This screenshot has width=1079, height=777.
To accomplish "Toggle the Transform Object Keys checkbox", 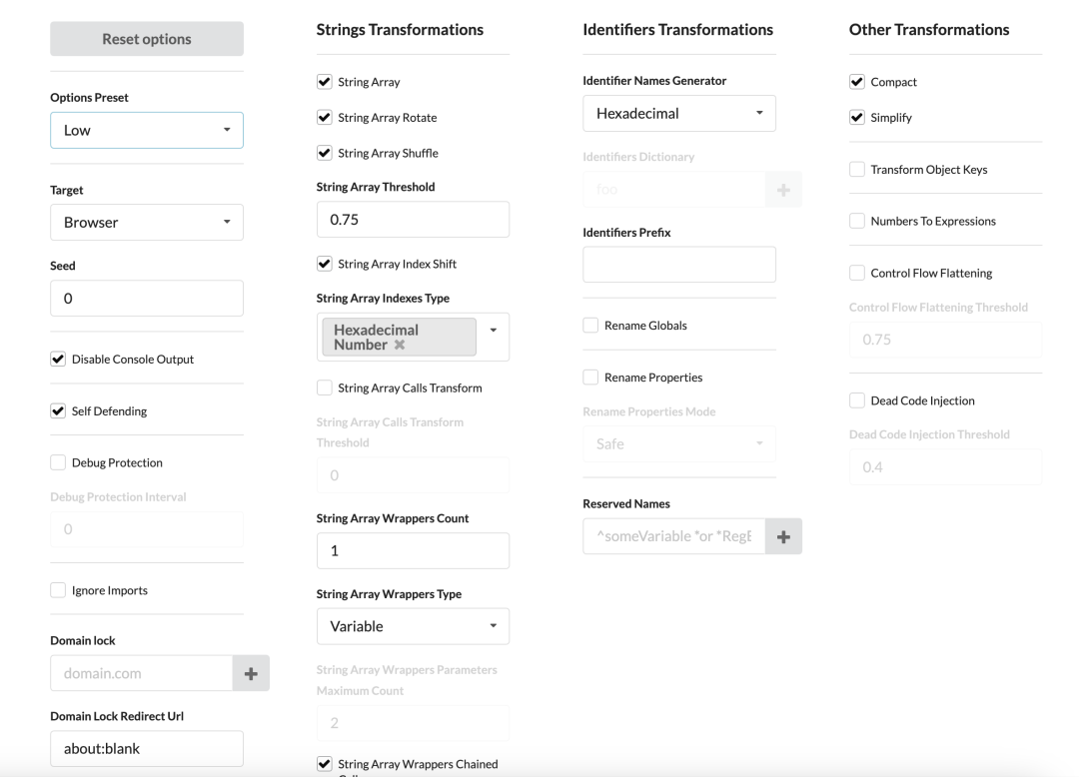I will [857, 170].
